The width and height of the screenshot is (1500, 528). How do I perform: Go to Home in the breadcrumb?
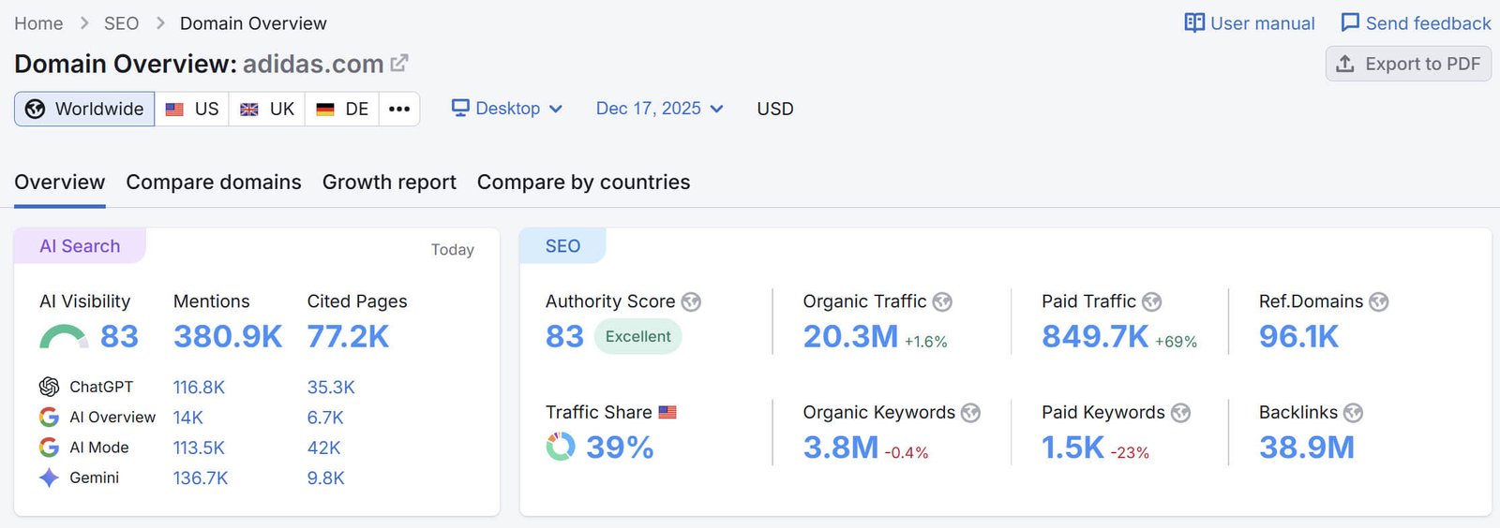coord(38,23)
